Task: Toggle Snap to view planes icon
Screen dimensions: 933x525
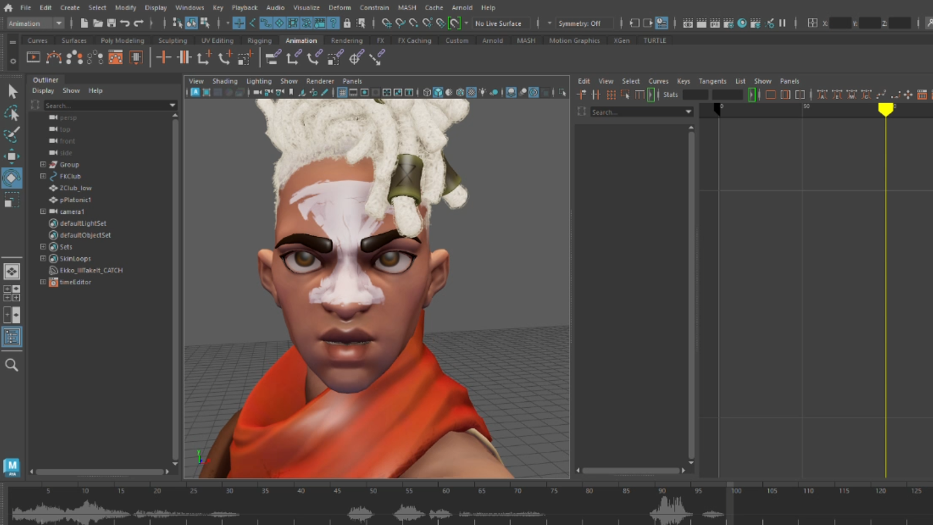Action: pyautogui.click(x=440, y=23)
